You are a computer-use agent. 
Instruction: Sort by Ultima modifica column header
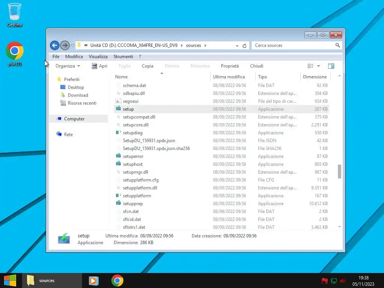tap(232, 76)
